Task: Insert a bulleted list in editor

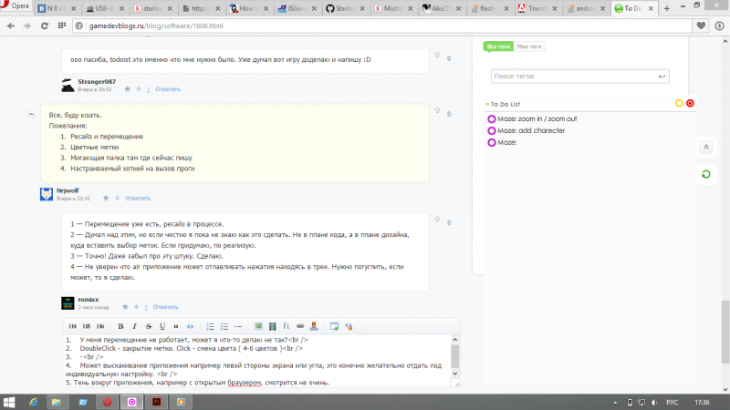Action: (210, 325)
